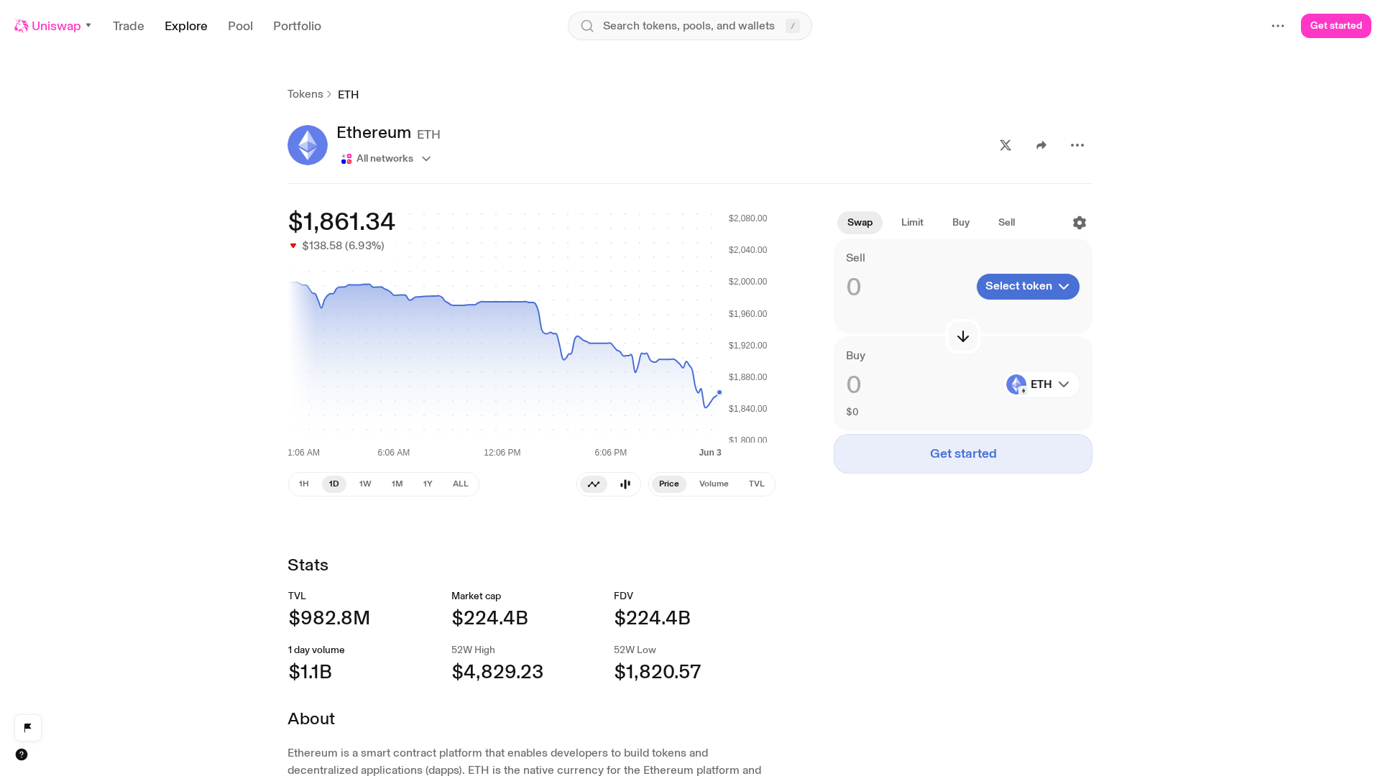
Task: Open the Portfolio page
Action: [x=297, y=26]
